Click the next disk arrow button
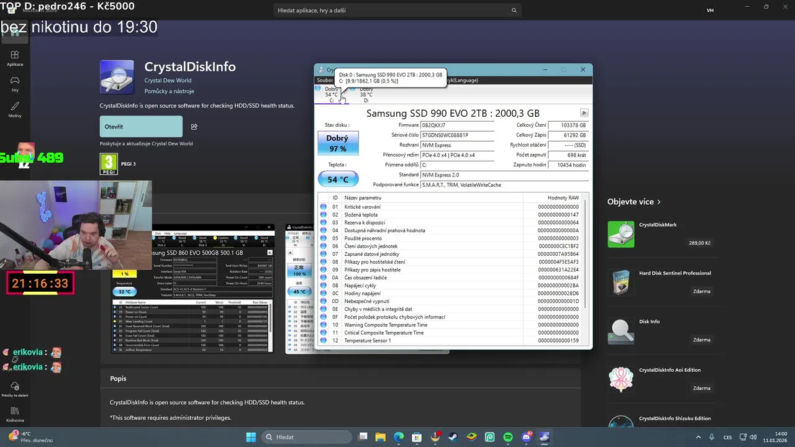Viewport: 795px width, 447px height. [x=584, y=113]
